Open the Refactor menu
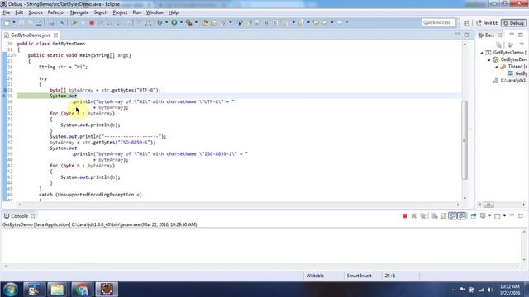 point(56,12)
